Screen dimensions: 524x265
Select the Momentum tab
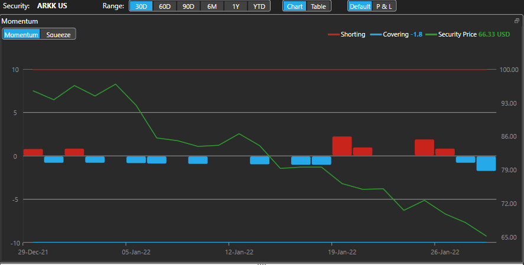22,35
